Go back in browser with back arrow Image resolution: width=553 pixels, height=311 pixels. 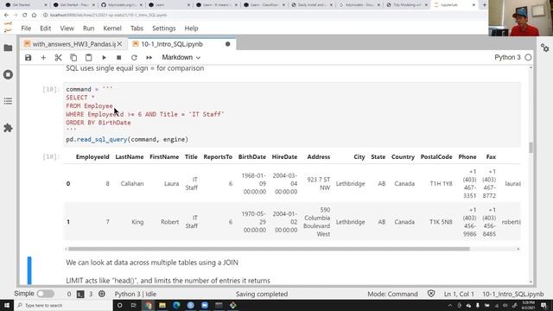pos(6,16)
